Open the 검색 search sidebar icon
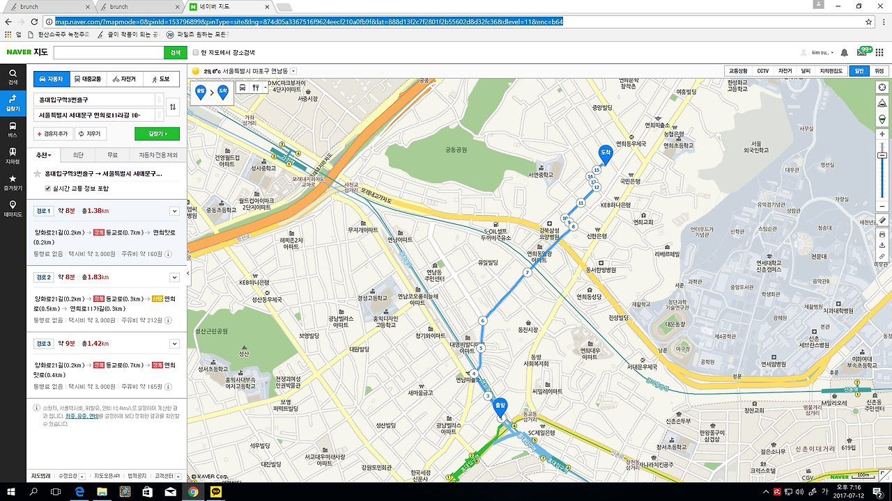892x501 pixels. click(x=13, y=77)
